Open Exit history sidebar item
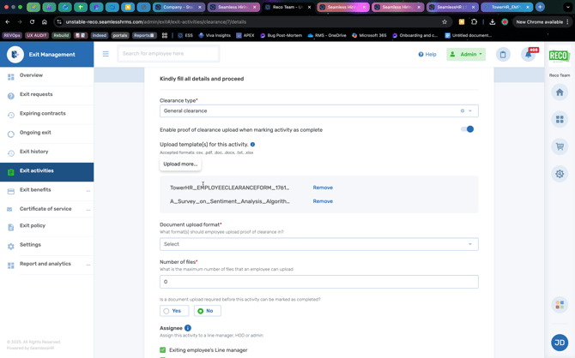Screen dimensions: 575x358 [33, 152]
